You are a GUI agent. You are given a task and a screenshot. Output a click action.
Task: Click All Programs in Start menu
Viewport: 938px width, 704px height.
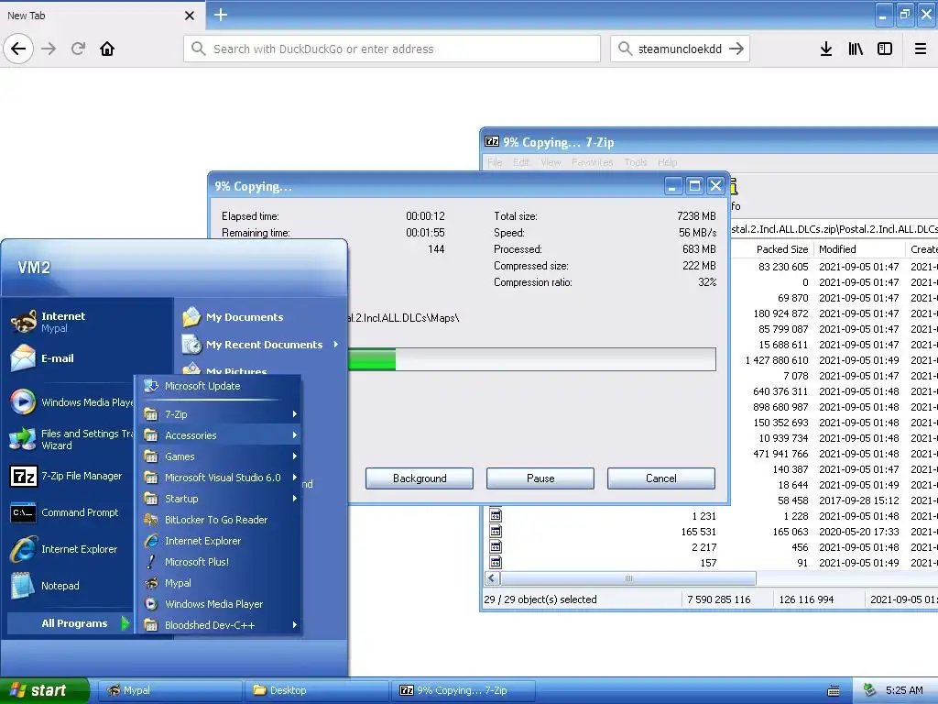[70, 623]
